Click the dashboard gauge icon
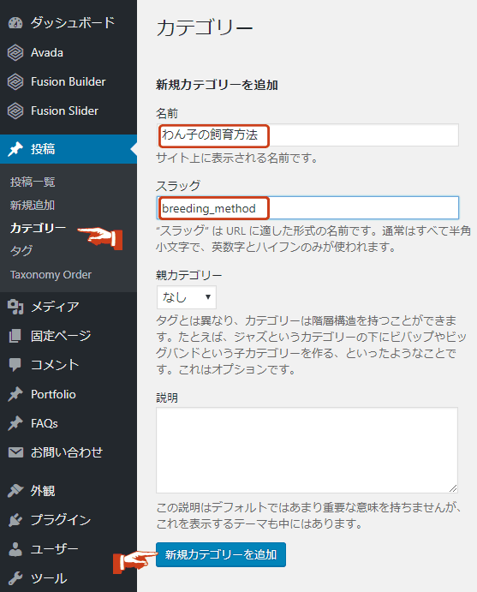 pos(15,23)
